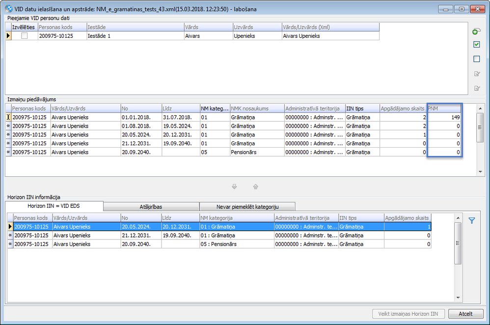
Task: Click Horizon row Līdz date 19.09.2040.
Action: tap(180, 235)
